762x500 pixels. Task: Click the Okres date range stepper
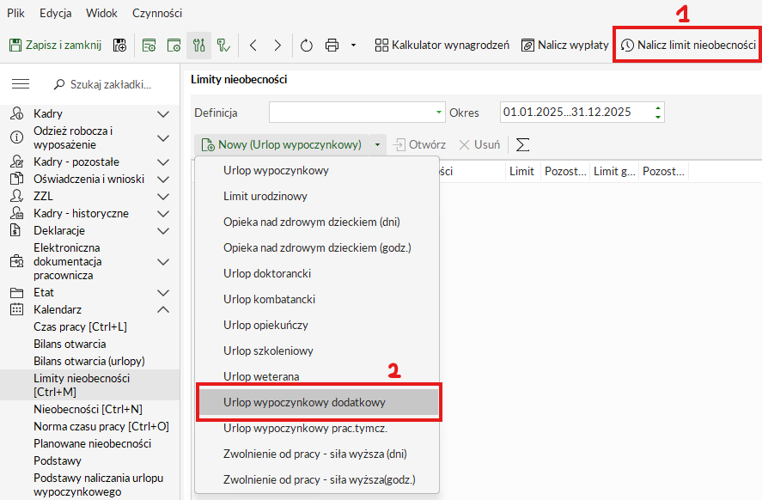pyautogui.click(x=658, y=113)
